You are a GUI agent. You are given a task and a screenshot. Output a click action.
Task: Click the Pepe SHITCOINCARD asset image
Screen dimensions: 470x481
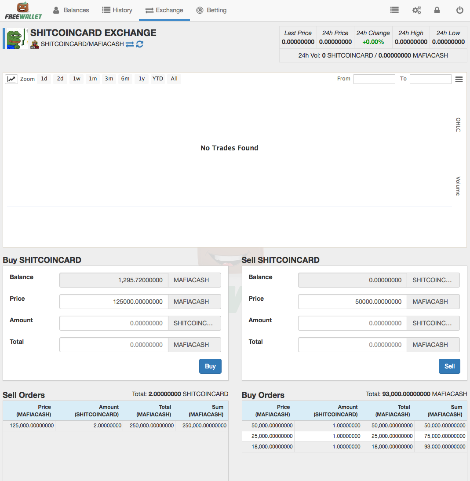tap(17, 39)
